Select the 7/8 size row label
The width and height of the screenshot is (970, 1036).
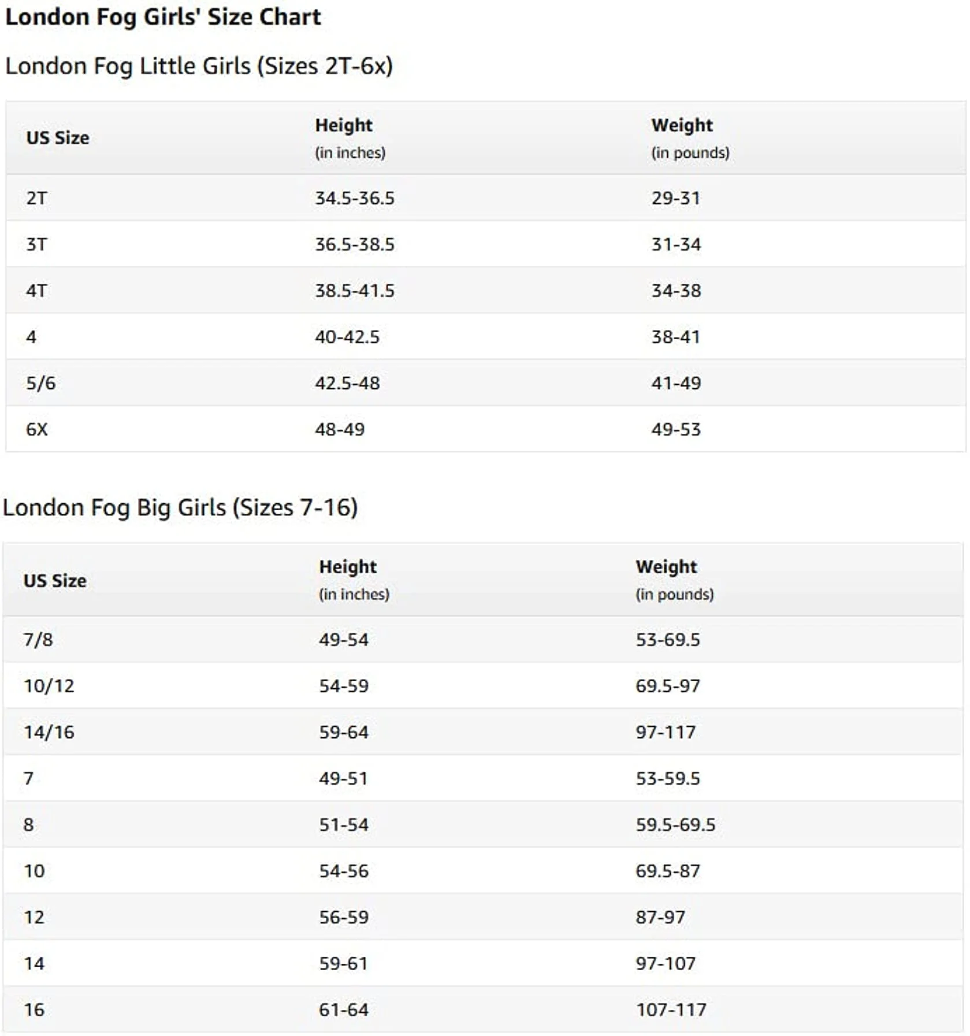(38, 640)
